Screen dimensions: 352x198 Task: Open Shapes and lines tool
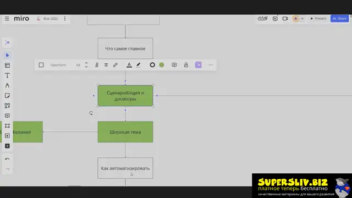pos(7,106)
